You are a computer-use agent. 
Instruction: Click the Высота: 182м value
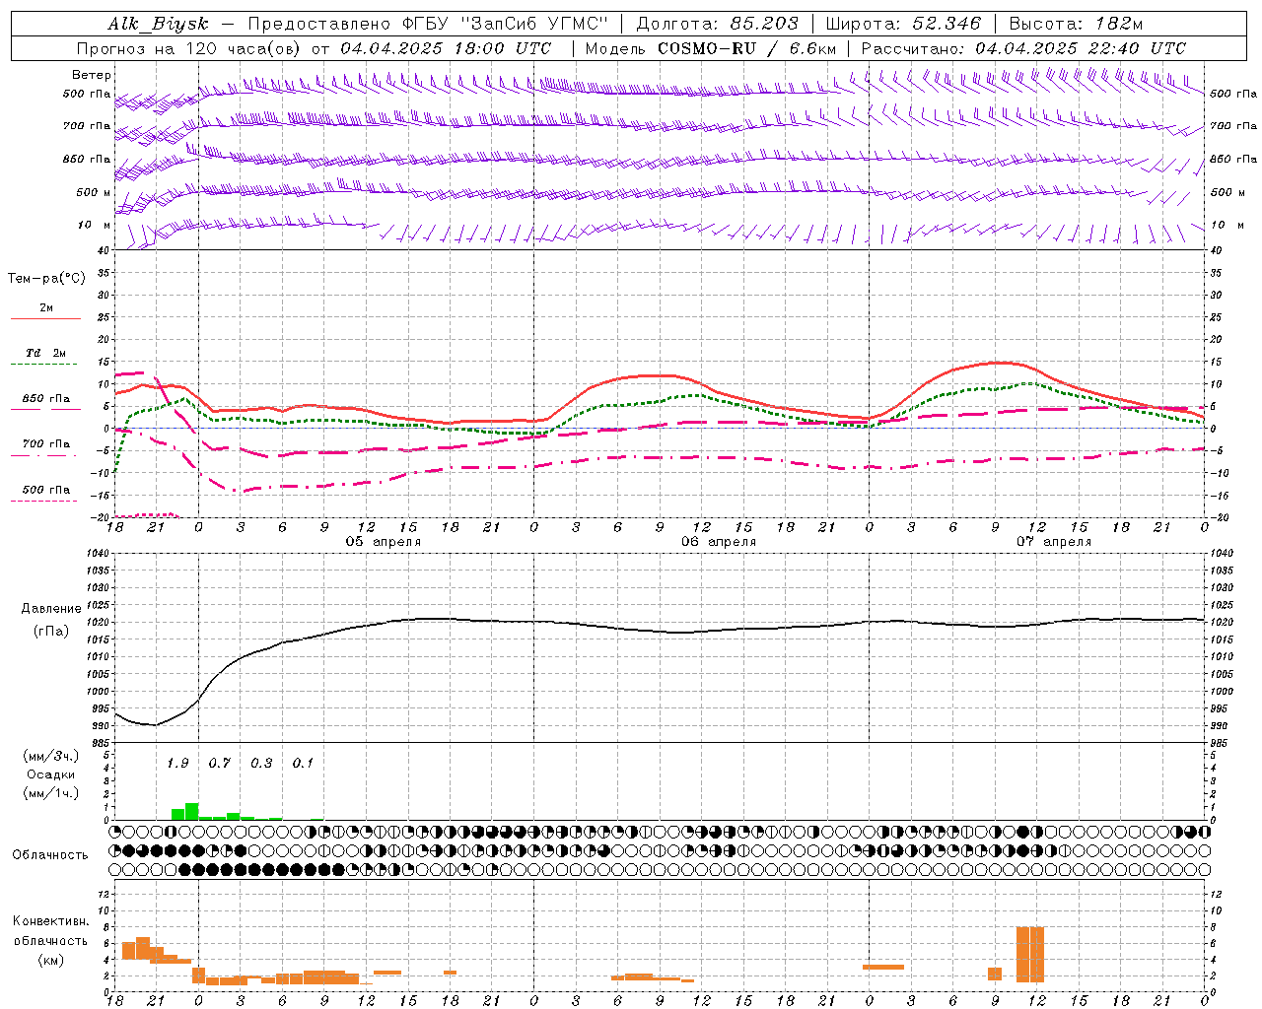[x=1076, y=24]
